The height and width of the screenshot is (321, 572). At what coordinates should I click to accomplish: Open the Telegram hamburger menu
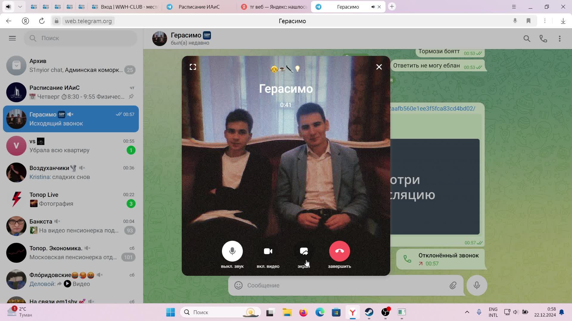[x=12, y=38]
